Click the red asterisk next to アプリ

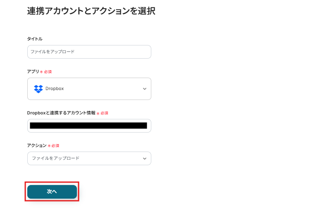pyautogui.click(x=41, y=72)
